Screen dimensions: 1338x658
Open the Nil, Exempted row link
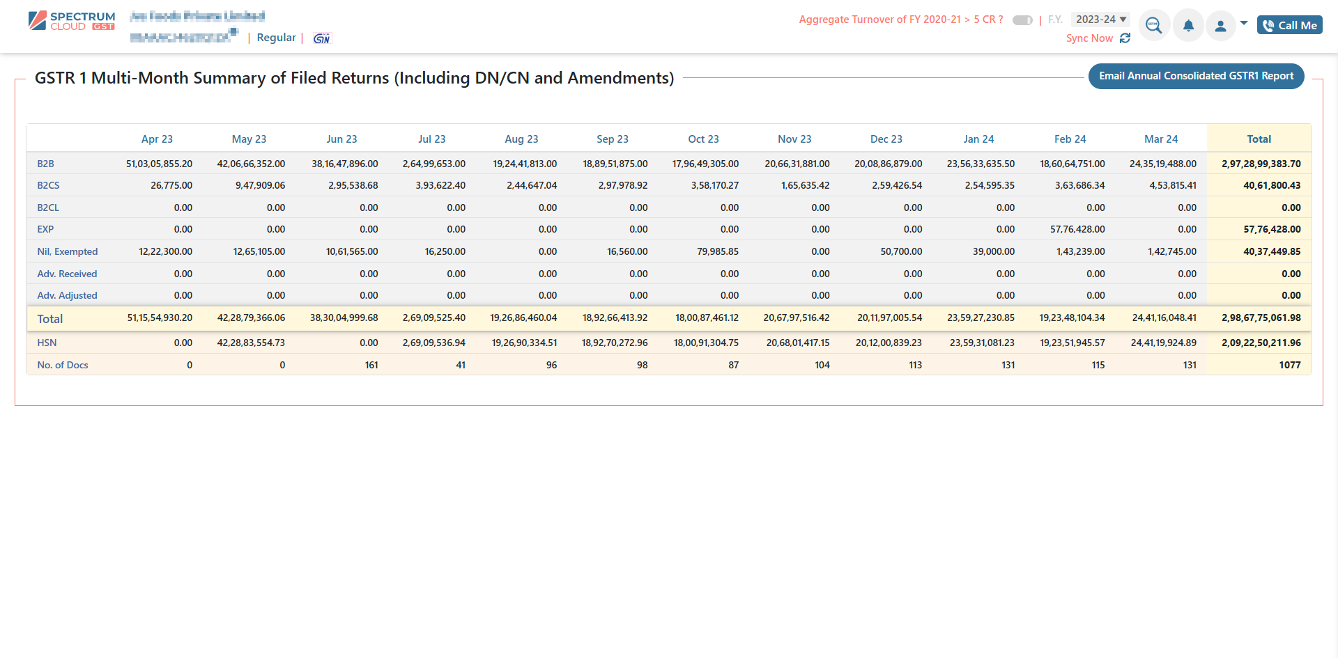(67, 251)
